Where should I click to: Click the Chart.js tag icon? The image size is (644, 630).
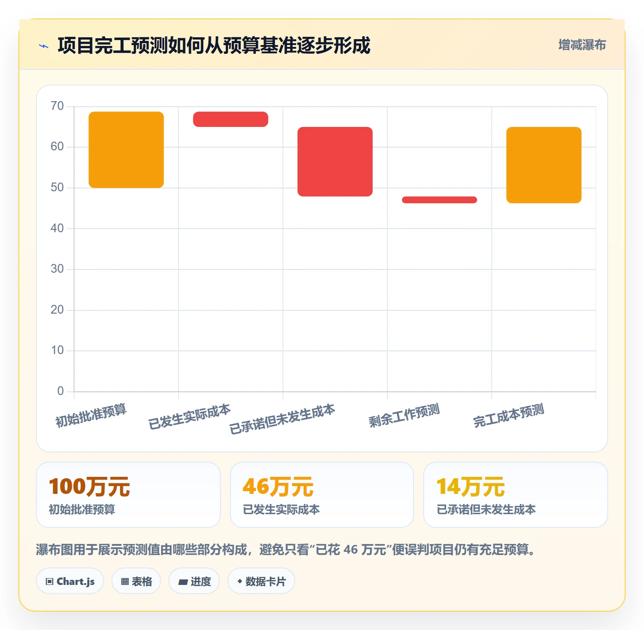coord(50,582)
